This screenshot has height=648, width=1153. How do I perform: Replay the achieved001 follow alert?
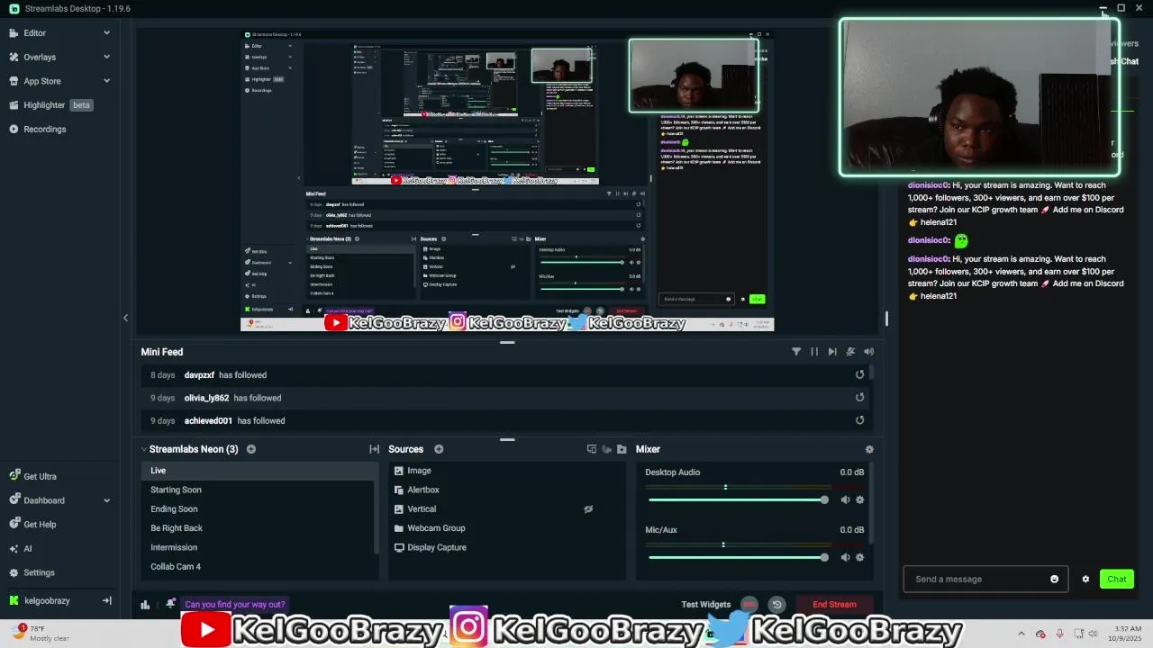(x=859, y=420)
